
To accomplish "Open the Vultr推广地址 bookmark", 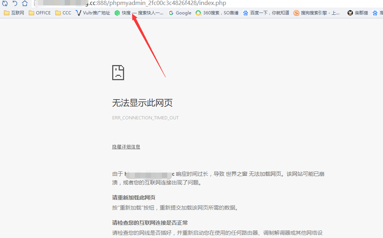I will click(93, 13).
